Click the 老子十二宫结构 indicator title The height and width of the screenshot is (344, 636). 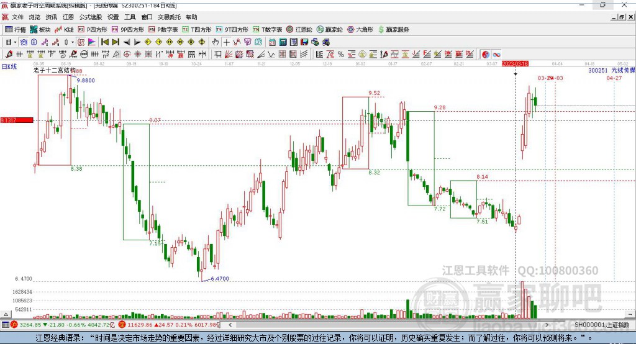click(55, 70)
